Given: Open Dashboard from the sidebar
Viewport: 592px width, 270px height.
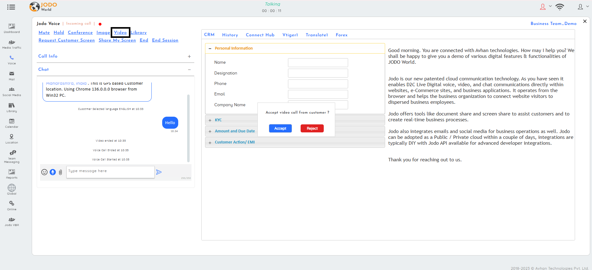Looking at the screenshot, I should click(x=12, y=28).
